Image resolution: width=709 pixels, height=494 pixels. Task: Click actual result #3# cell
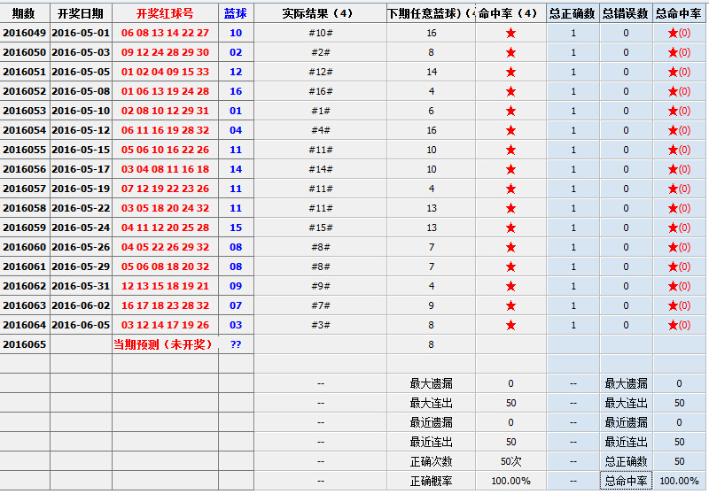[x=320, y=325]
